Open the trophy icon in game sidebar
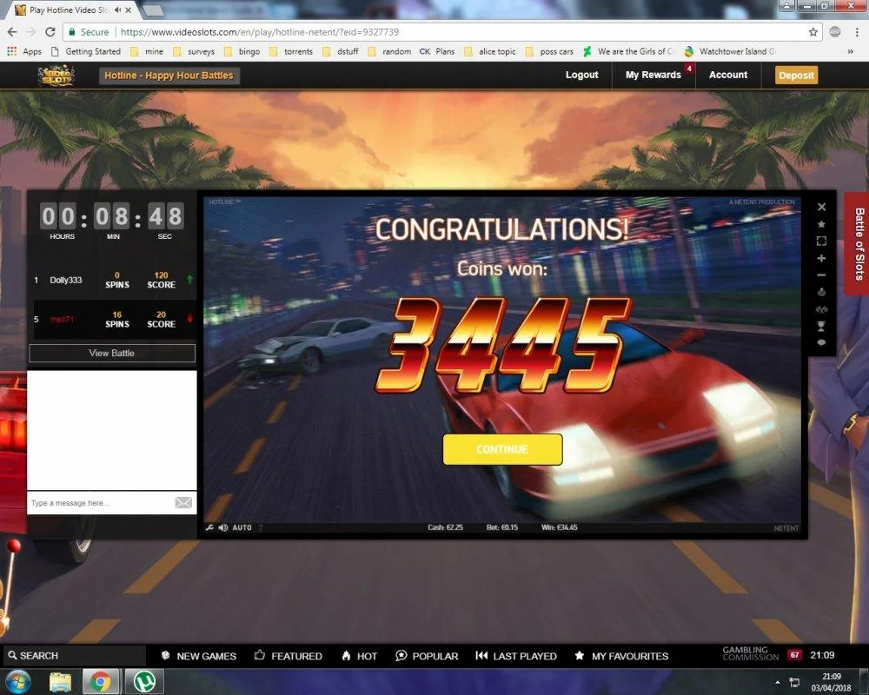 click(821, 326)
